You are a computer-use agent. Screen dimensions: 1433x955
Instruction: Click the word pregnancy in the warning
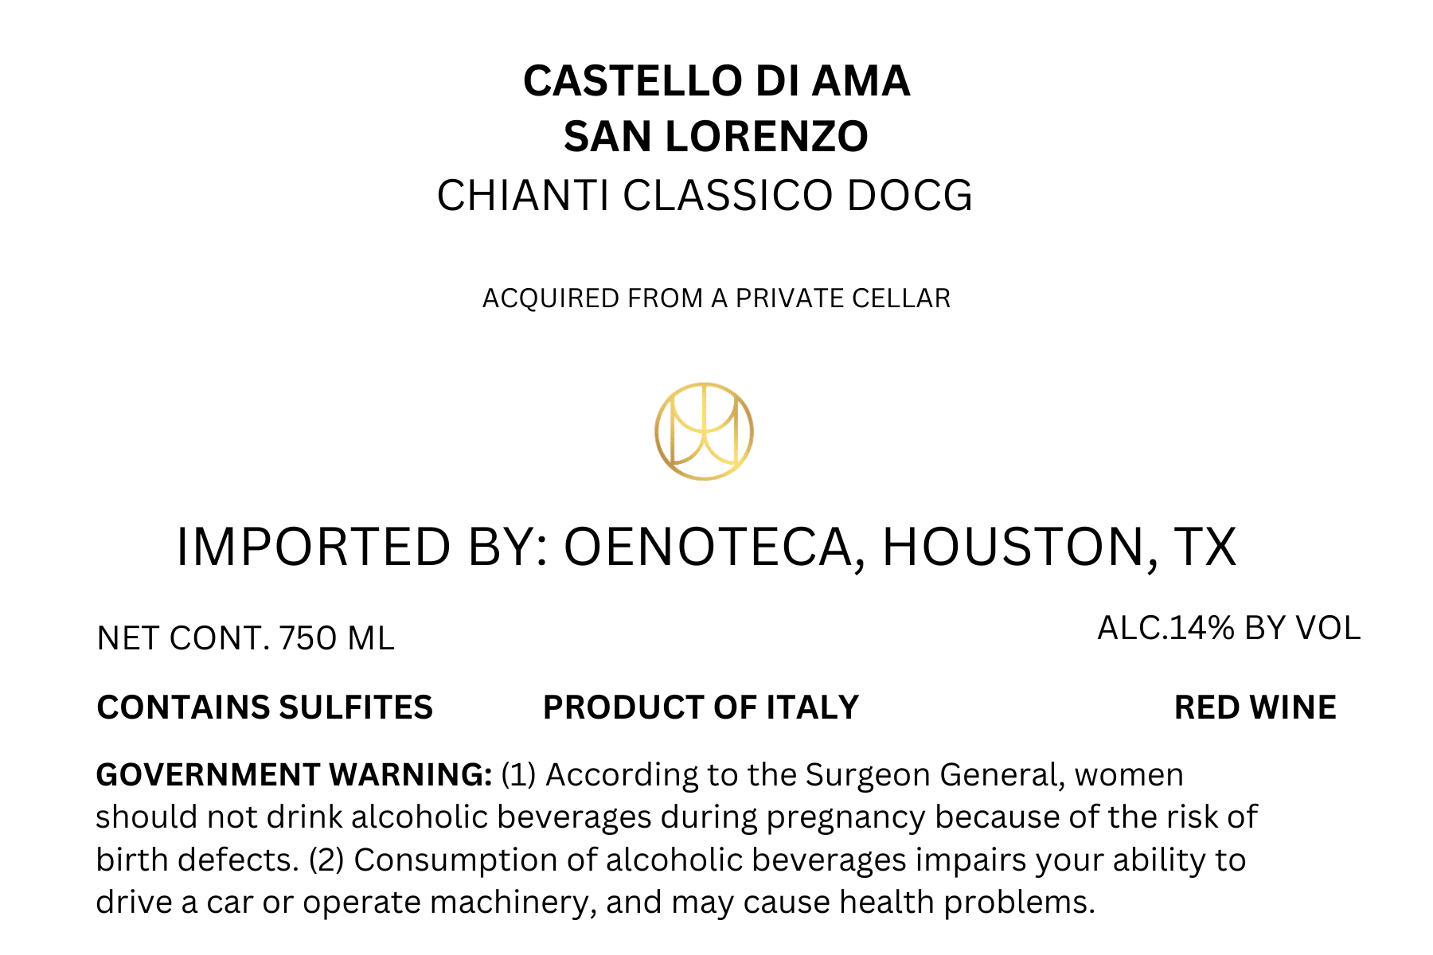point(846,819)
